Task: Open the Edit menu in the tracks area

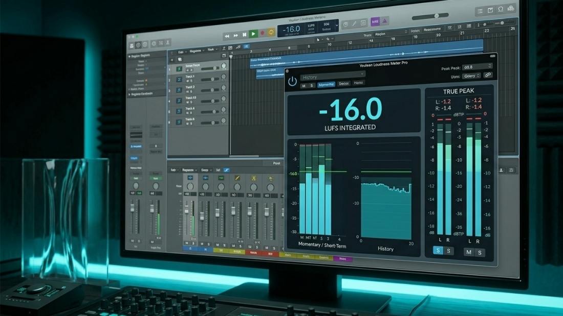Action: point(181,52)
